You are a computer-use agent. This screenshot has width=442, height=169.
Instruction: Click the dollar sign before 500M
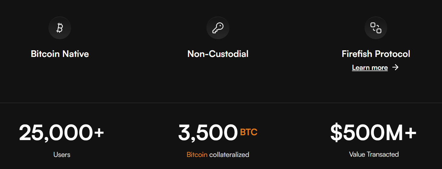336,133
